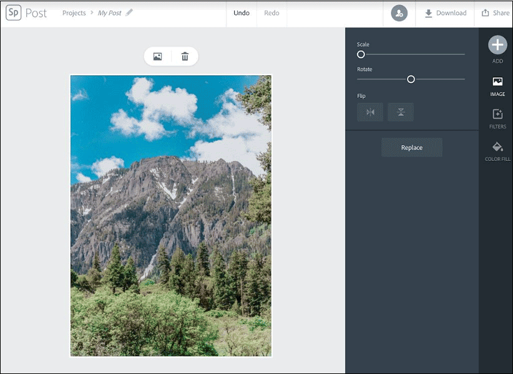Flip the image vertically

(x=401, y=112)
